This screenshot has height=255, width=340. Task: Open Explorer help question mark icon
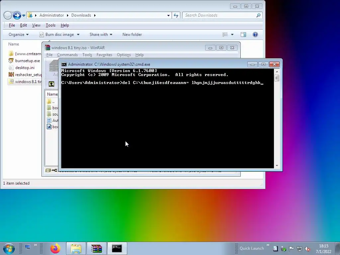[x=255, y=35]
